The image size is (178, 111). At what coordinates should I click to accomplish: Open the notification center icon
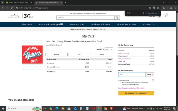174,109
